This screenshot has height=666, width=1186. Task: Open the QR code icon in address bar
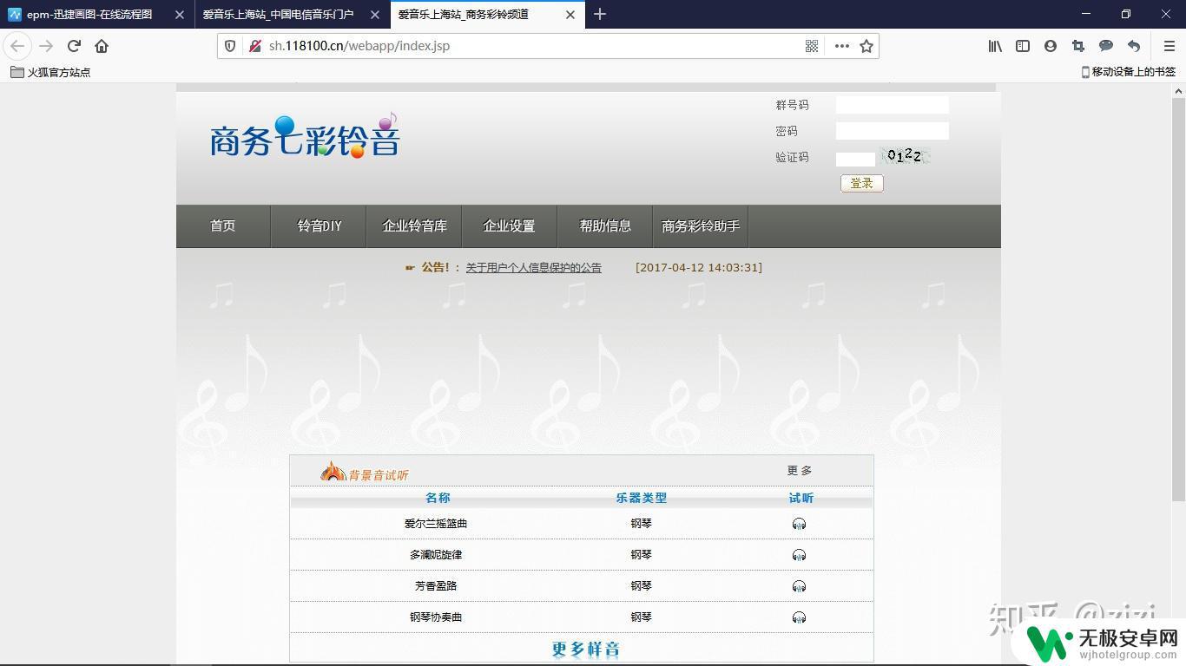click(812, 46)
